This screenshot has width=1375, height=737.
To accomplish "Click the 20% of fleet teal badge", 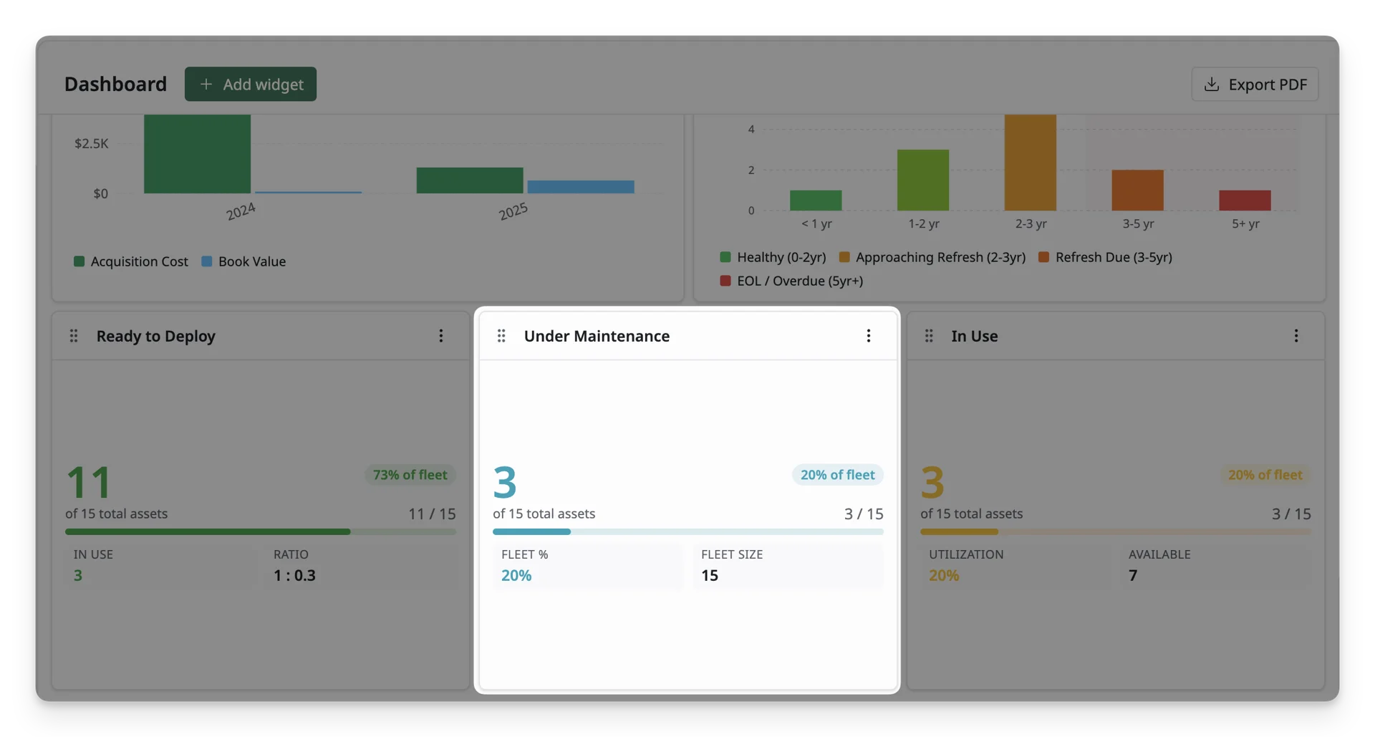I will 837,475.
